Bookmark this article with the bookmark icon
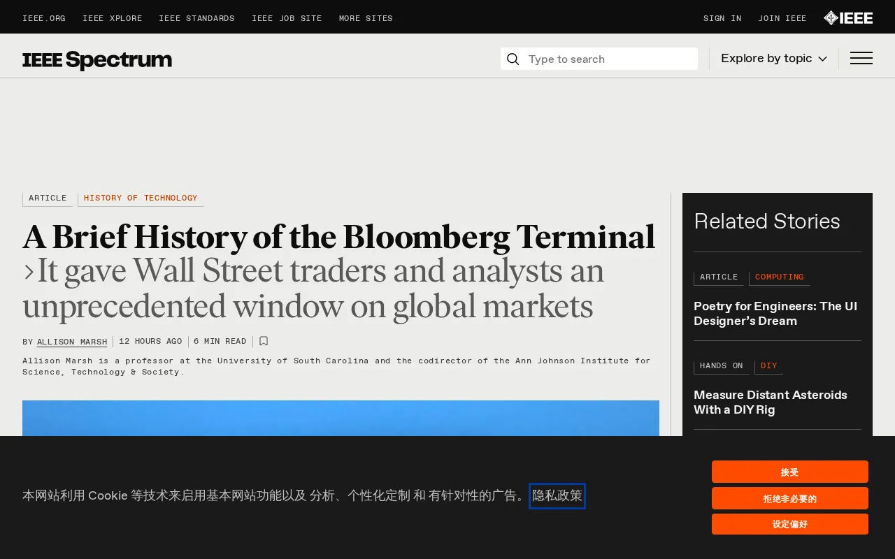The image size is (895, 559). [264, 342]
